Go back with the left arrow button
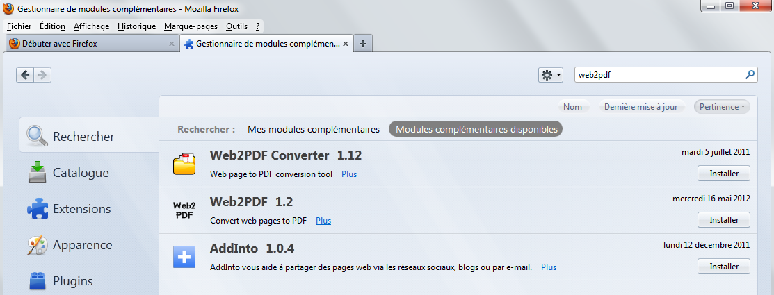774x295 pixels. coord(25,75)
